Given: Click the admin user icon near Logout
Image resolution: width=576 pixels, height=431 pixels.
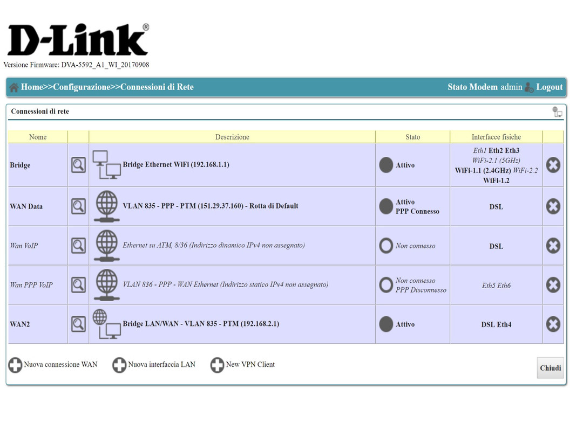Looking at the screenshot, I should (529, 87).
